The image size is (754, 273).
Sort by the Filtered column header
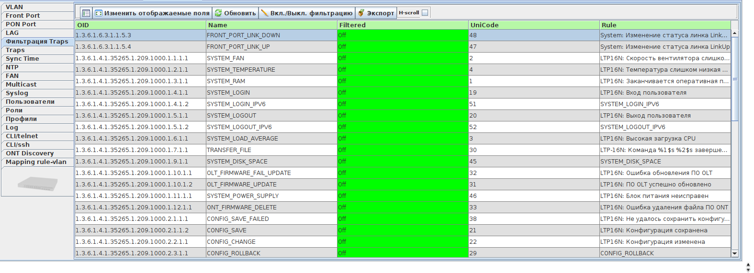[403, 25]
